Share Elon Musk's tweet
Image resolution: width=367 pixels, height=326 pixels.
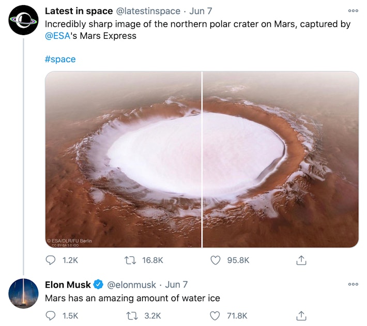[301, 315]
